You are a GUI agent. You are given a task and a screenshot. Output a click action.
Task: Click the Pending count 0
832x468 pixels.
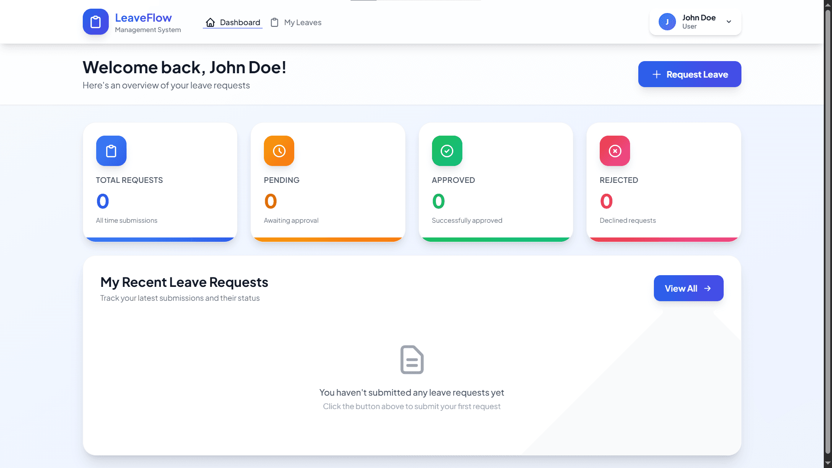click(270, 201)
